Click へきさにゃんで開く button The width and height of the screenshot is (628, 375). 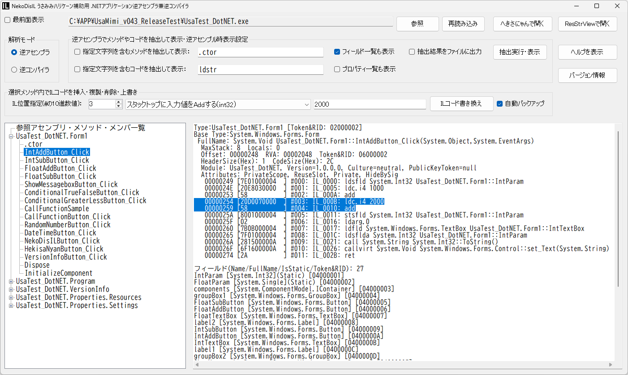tap(522, 24)
